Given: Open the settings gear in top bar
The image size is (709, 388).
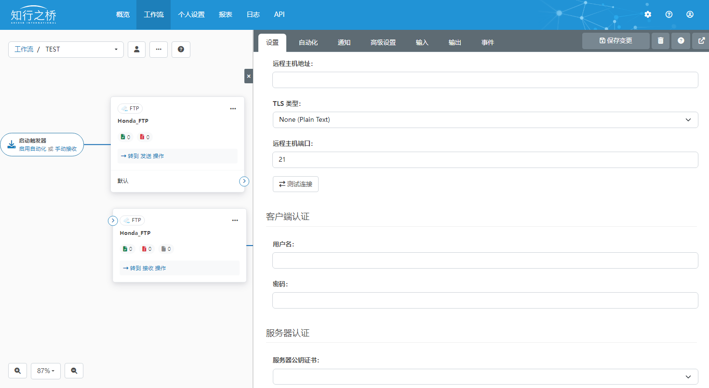Looking at the screenshot, I should tap(647, 14).
